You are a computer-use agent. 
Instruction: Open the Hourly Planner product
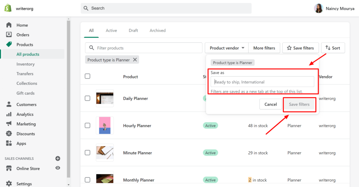click(137, 125)
